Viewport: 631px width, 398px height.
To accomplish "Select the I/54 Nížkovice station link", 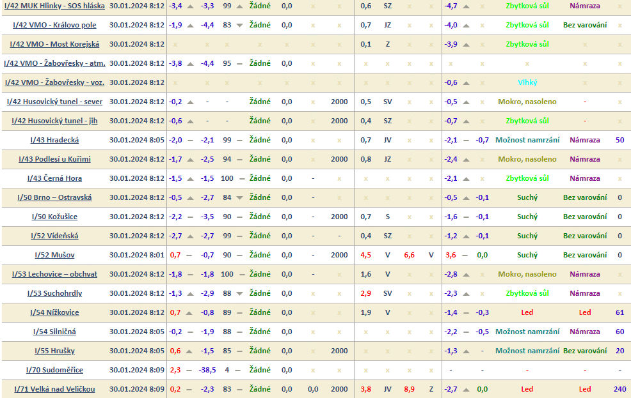I will (x=54, y=312).
